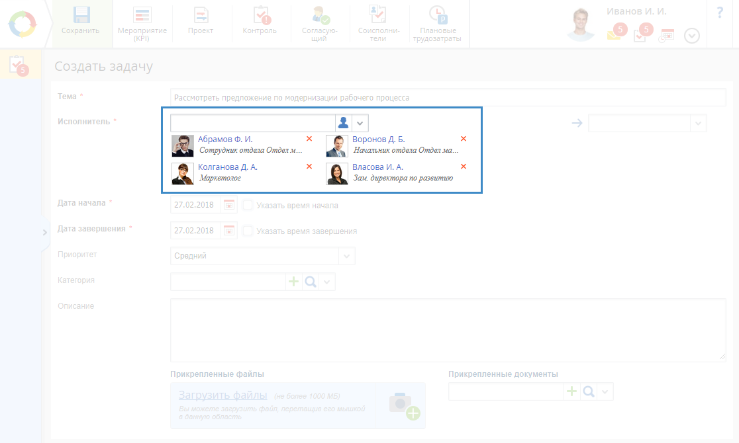
Task: Click the Категория input field
Action: 228,282
